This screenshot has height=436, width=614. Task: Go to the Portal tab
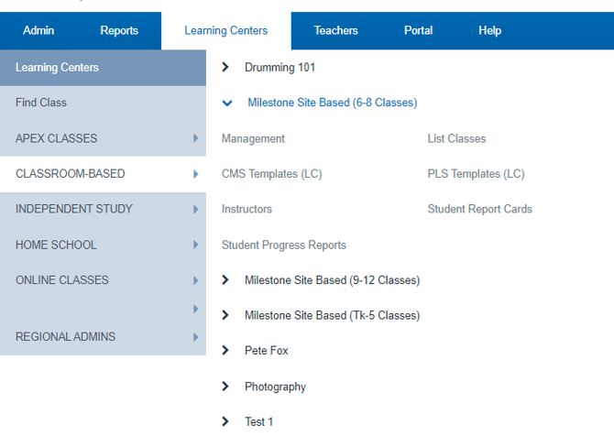pyautogui.click(x=418, y=31)
